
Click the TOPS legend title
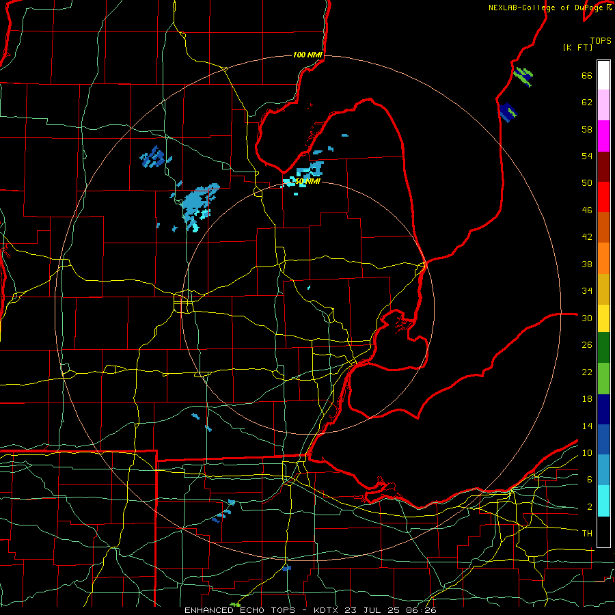pyautogui.click(x=601, y=40)
